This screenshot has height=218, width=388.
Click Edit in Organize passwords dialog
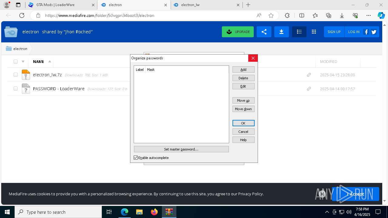(x=243, y=86)
